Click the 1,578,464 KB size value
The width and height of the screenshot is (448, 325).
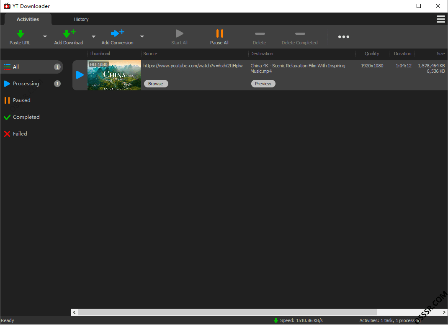pyautogui.click(x=431, y=66)
